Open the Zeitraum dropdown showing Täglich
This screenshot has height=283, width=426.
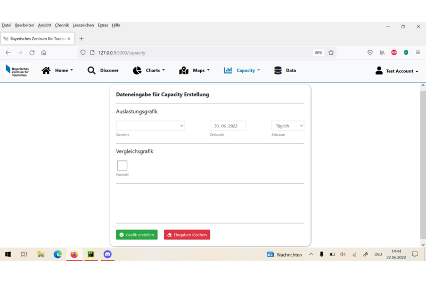pos(288,126)
